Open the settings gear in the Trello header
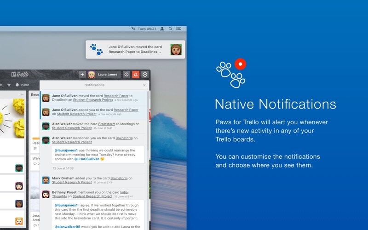The image size is (368, 230). [x=145, y=75]
